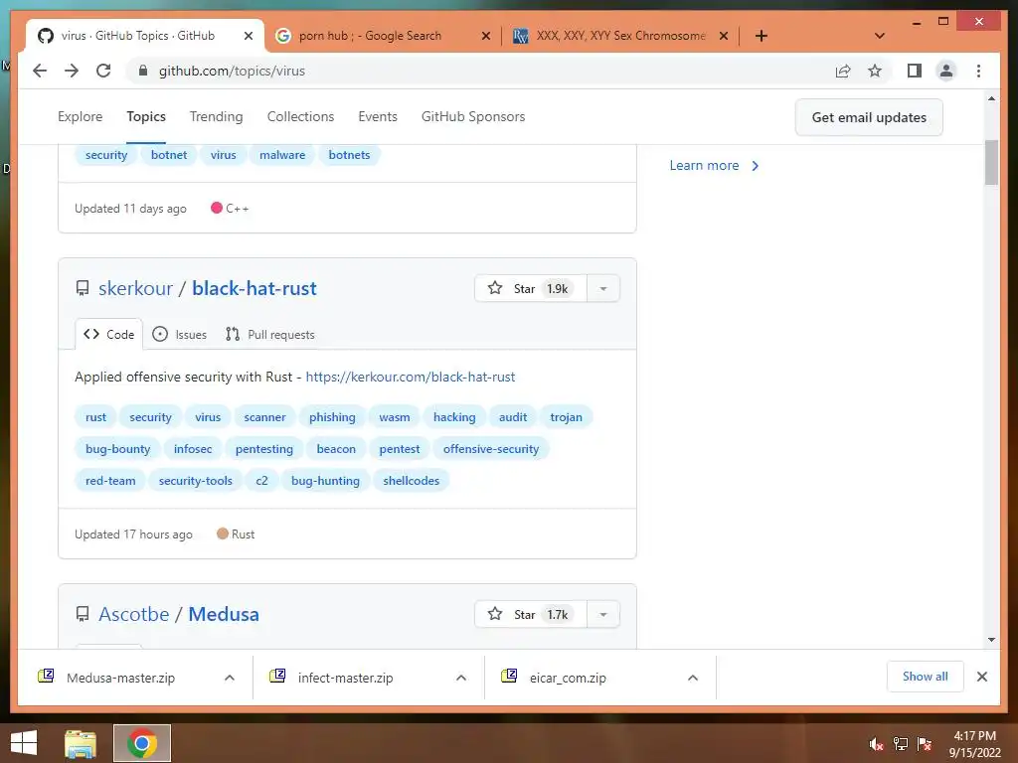Open options for eicar_com.zip download
The height and width of the screenshot is (763, 1018).
point(693,678)
